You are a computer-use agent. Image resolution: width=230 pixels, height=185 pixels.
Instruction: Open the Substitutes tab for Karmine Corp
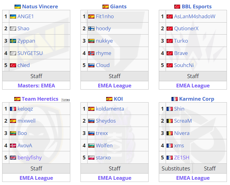click(x=176, y=169)
